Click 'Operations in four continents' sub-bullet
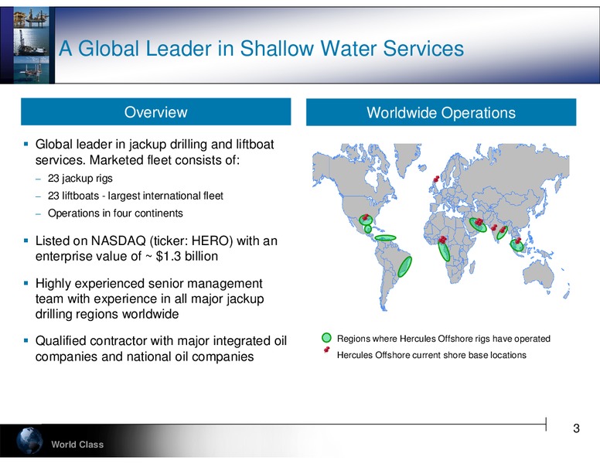Image resolution: width=600 pixels, height=464 pixels. [x=115, y=213]
